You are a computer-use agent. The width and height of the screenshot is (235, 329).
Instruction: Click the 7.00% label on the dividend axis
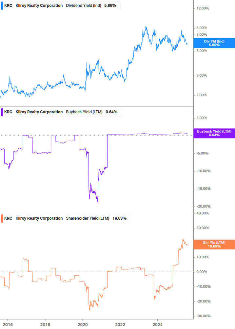(x=202, y=34)
